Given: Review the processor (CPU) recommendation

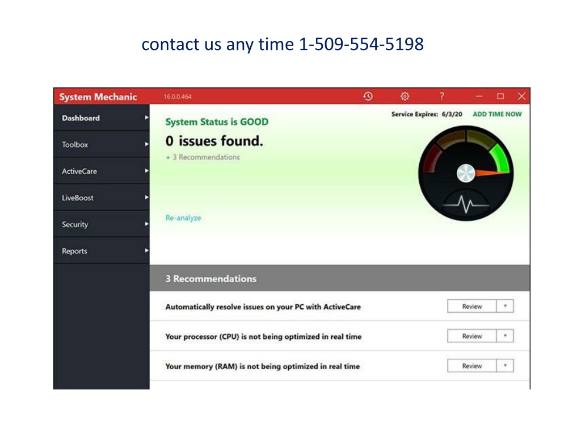Looking at the screenshot, I should tap(471, 336).
